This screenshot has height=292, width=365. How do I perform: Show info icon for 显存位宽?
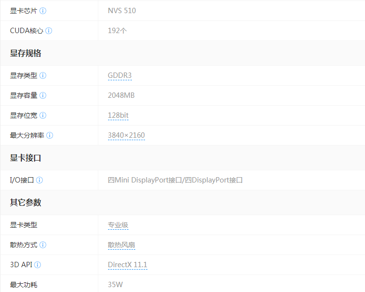click(43, 115)
